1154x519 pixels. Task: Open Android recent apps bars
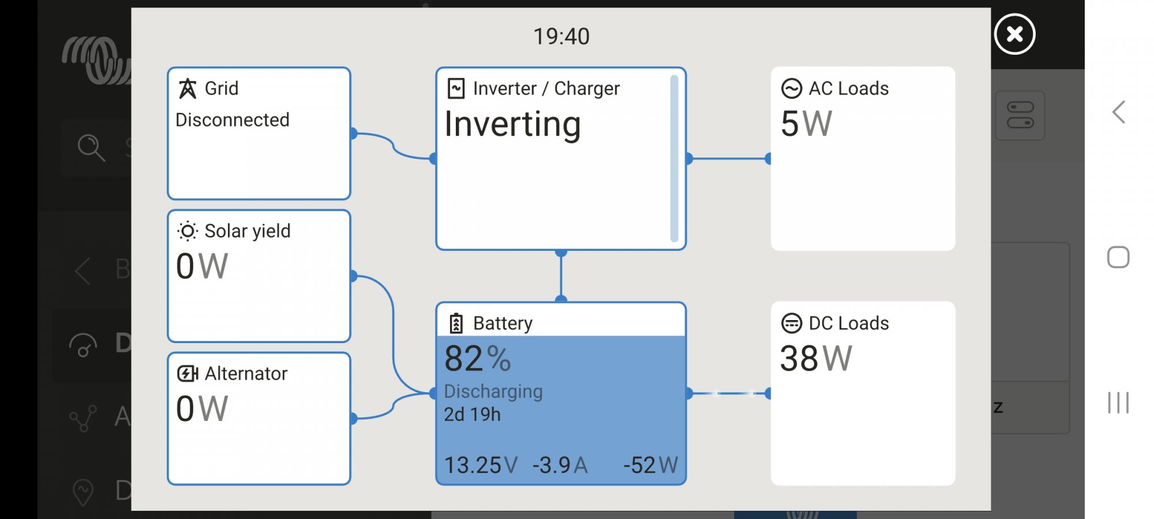click(1118, 403)
